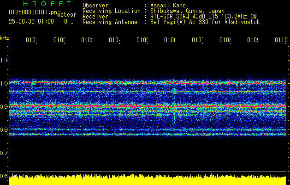Click the Receiving Antenna label

pyautogui.click(x=110, y=22)
